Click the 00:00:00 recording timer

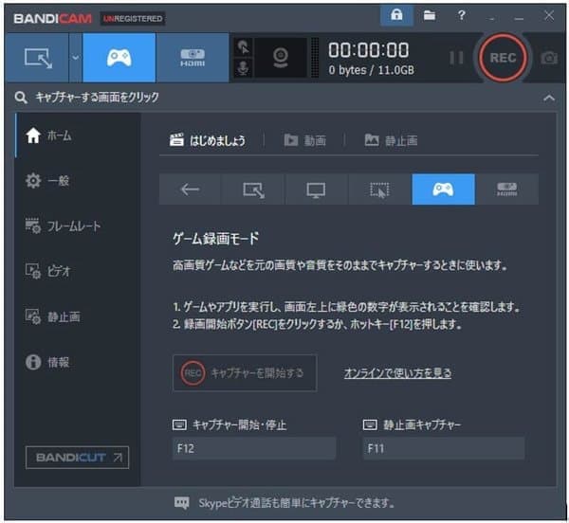pyautogui.click(x=368, y=50)
